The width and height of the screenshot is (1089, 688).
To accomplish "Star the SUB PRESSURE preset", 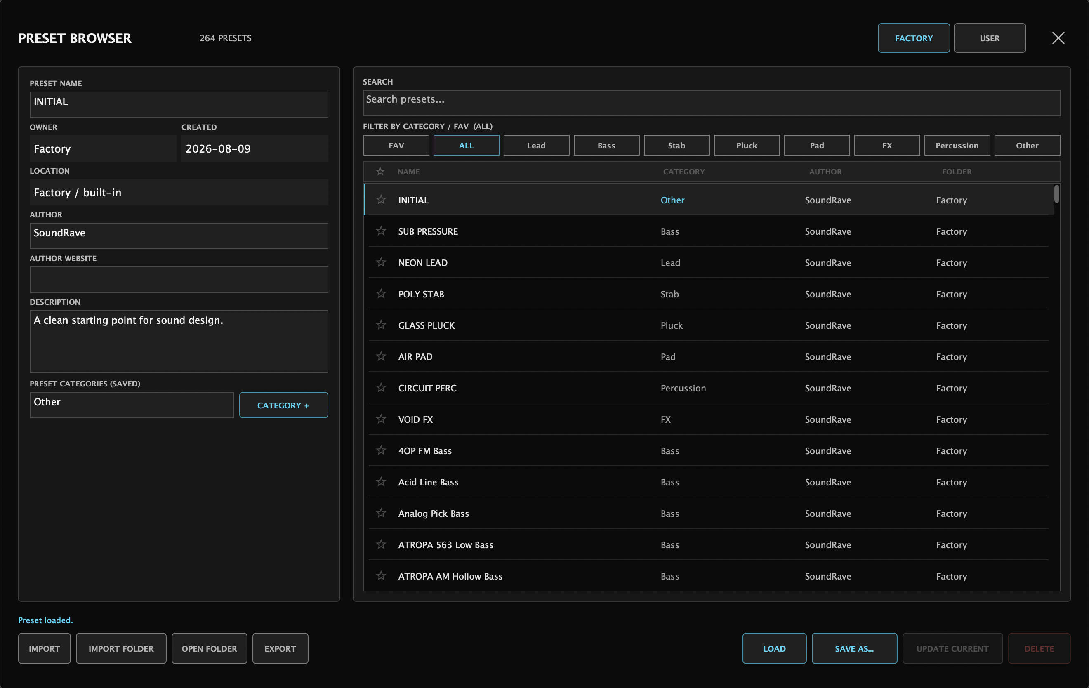I will coord(381,231).
